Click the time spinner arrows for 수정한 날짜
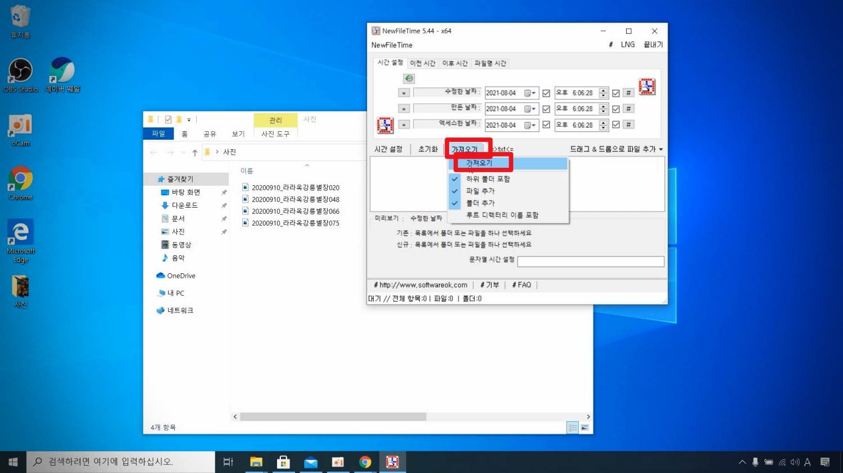 pyautogui.click(x=603, y=93)
